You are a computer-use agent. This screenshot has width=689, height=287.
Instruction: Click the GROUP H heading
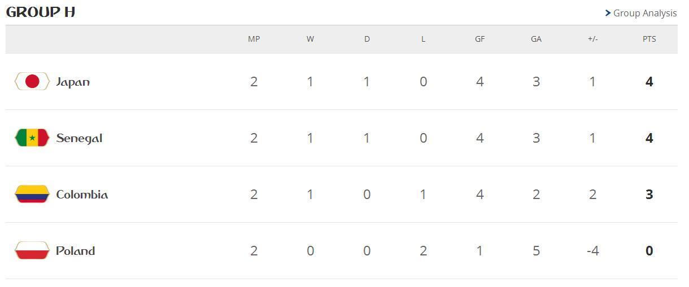(x=41, y=12)
